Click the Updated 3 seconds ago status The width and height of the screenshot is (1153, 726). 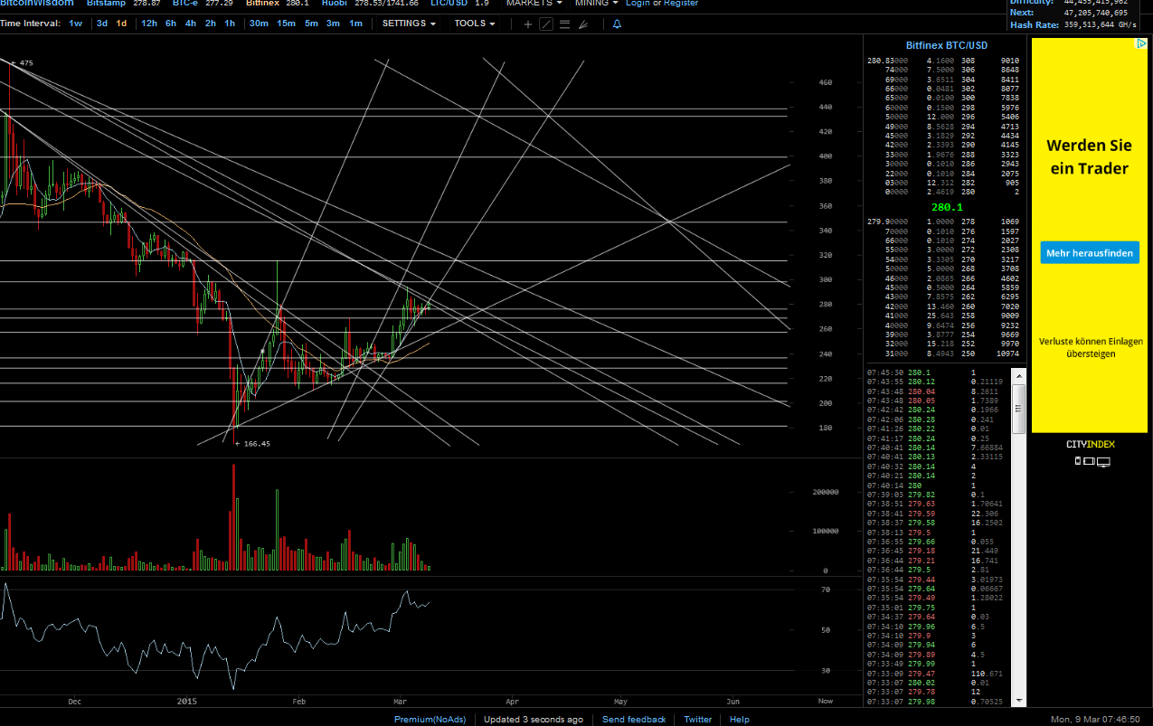534,720
